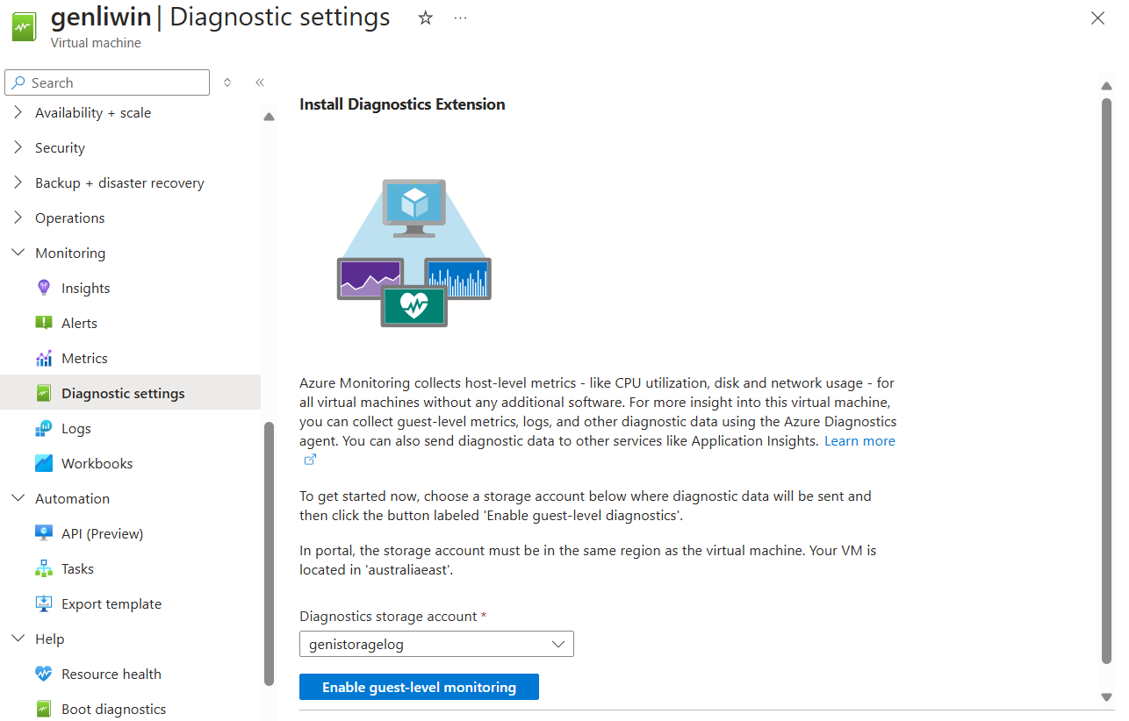This screenshot has width=1129, height=721.
Task: Click the Tasks icon under Automation
Action: click(x=44, y=568)
